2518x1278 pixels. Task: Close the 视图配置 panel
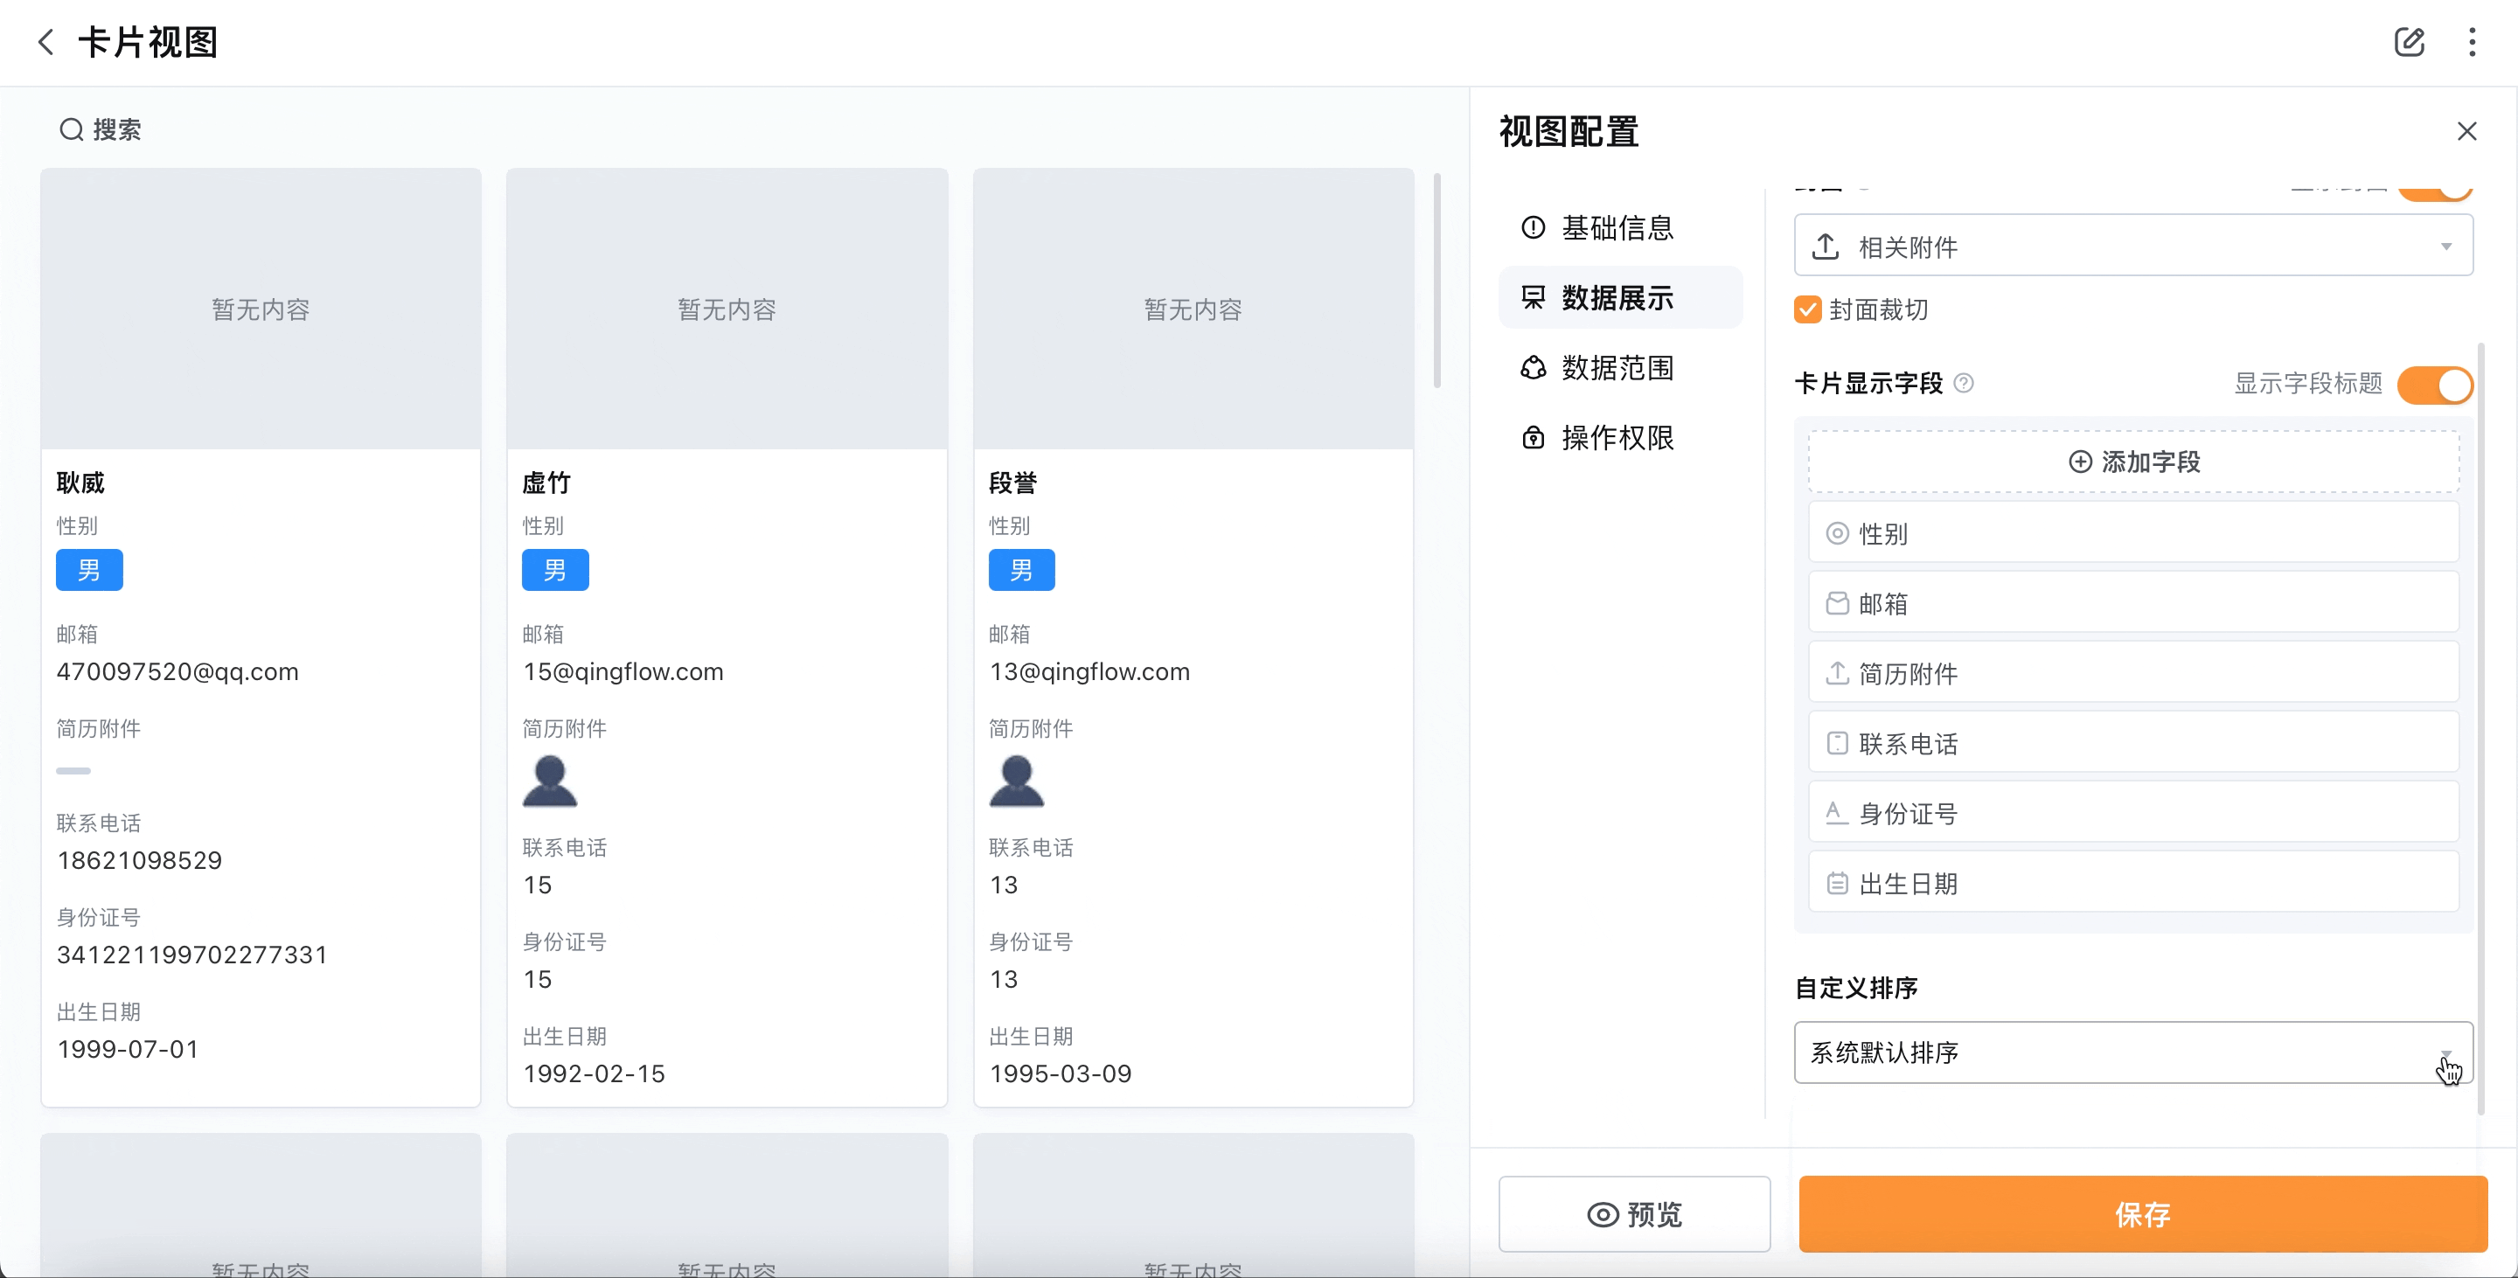pos(2466,131)
